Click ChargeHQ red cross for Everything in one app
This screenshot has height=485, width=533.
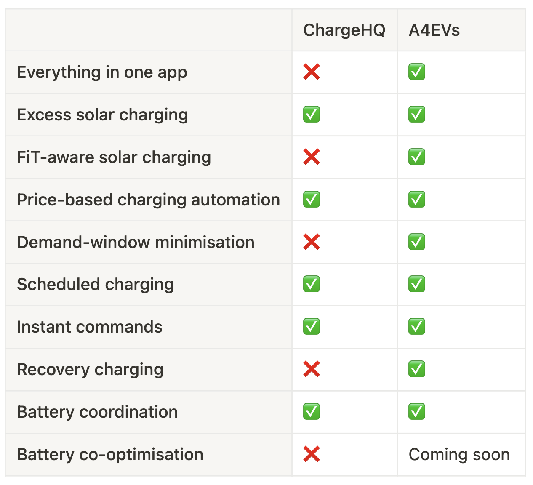click(312, 72)
